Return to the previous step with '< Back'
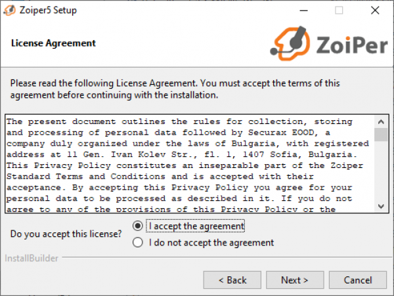 tap(232, 280)
